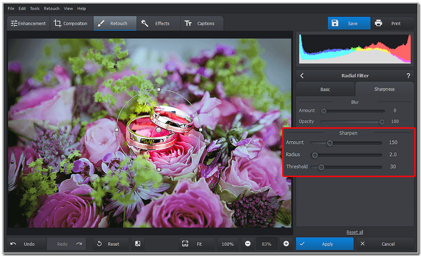The height and width of the screenshot is (256, 421).
Task: Toggle the before/after compare icon
Action: pos(138,243)
